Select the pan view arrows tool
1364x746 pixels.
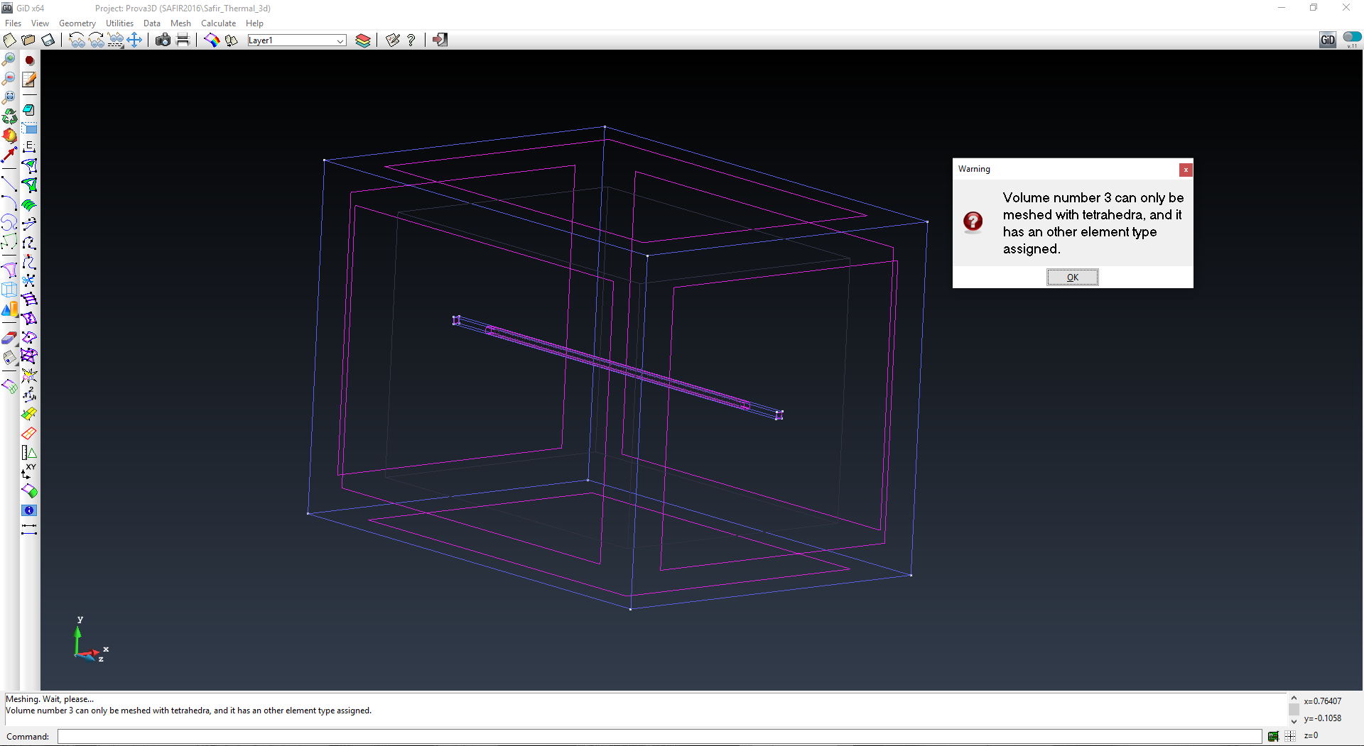(x=134, y=40)
